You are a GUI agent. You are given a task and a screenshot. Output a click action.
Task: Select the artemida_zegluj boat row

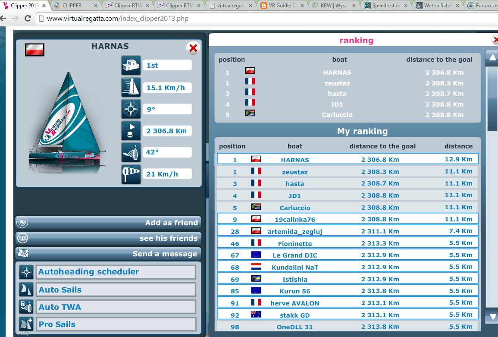(348, 231)
